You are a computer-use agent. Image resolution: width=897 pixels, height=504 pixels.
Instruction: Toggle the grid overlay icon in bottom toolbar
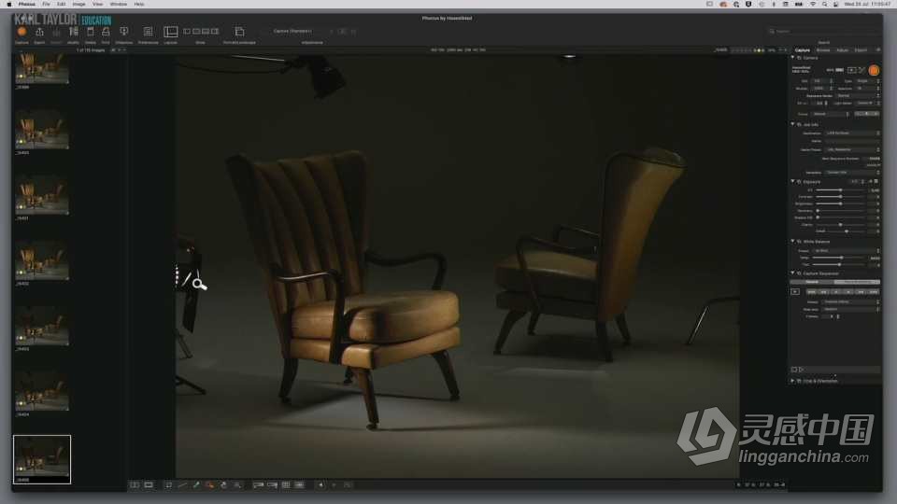[x=286, y=485]
